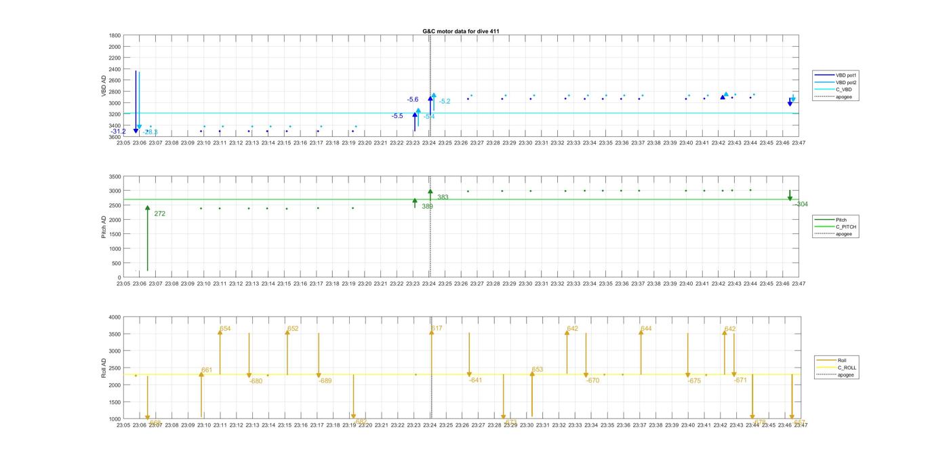Click the 'Roll AD' y-axis label

[x=104, y=368]
